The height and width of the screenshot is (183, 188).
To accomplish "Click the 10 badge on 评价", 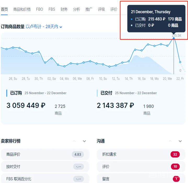I will tap(175, 167).
